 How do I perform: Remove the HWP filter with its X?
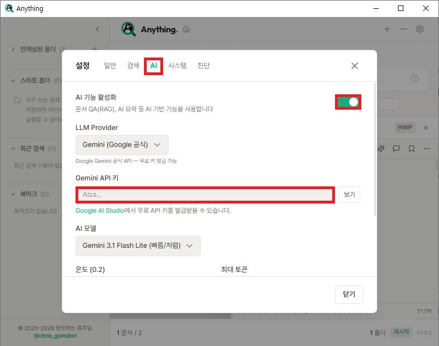pyautogui.click(x=425, y=128)
